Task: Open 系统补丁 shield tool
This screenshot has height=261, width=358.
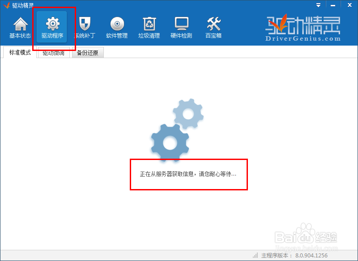Action: point(85,27)
